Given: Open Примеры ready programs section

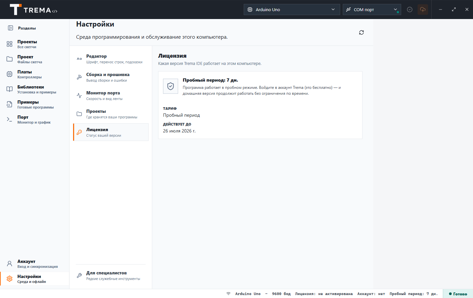Looking at the screenshot, I should pos(34,104).
